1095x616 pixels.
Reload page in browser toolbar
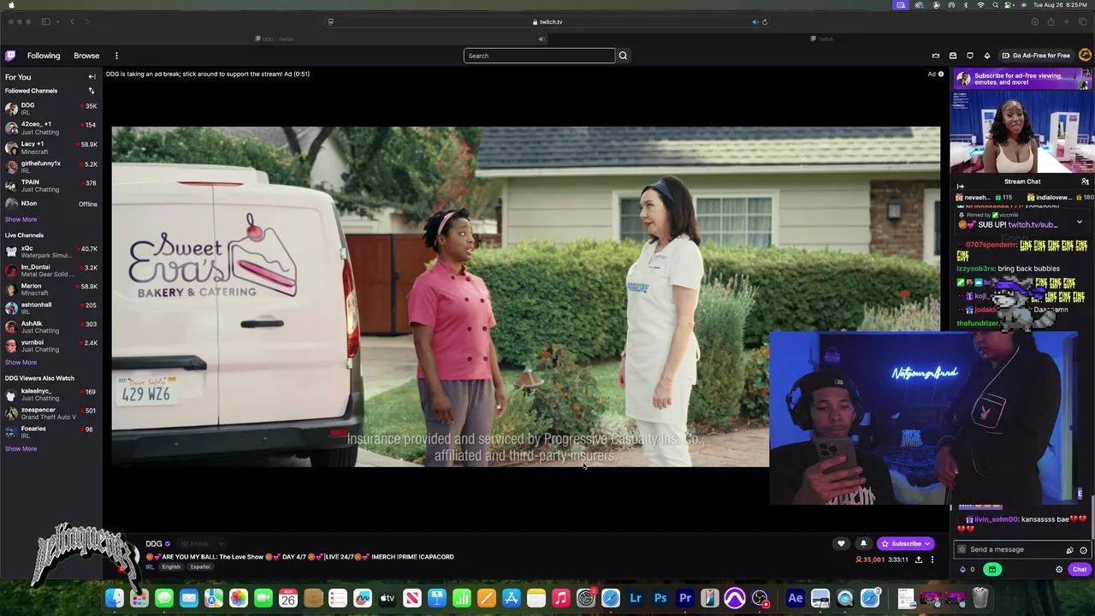[x=765, y=22]
